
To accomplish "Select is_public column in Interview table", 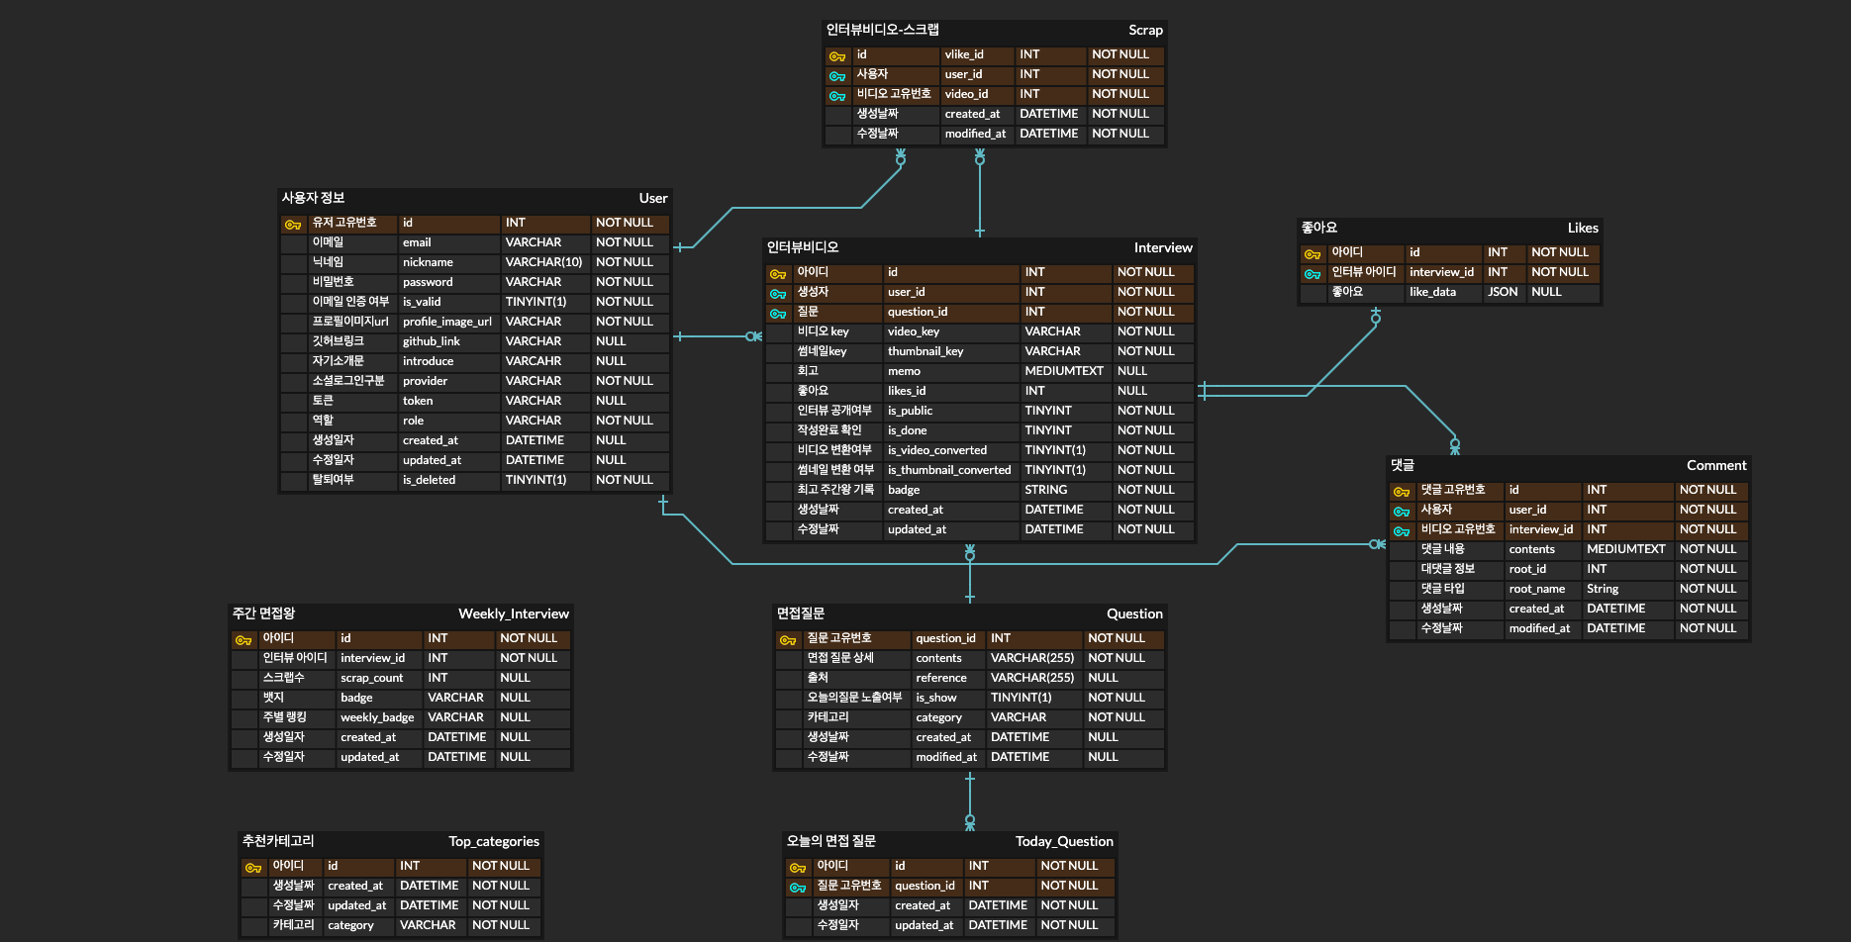I will tap(910, 411).
